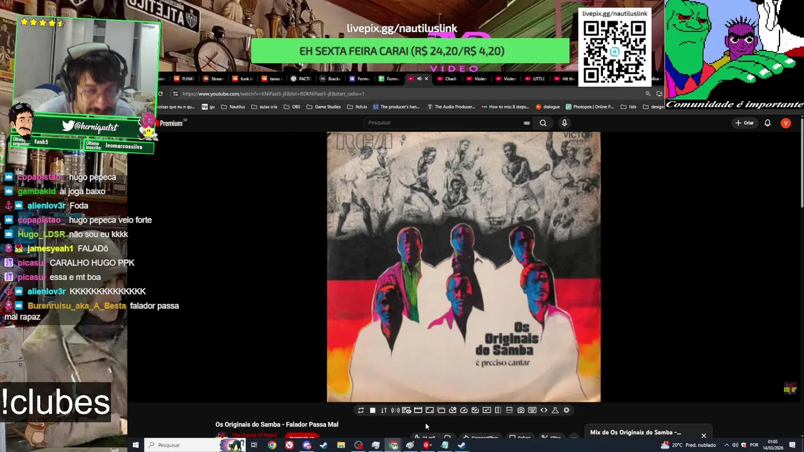804x452 pixels.
Task: Open the OBS bookmark folder
Action: (x=292, y=107)
